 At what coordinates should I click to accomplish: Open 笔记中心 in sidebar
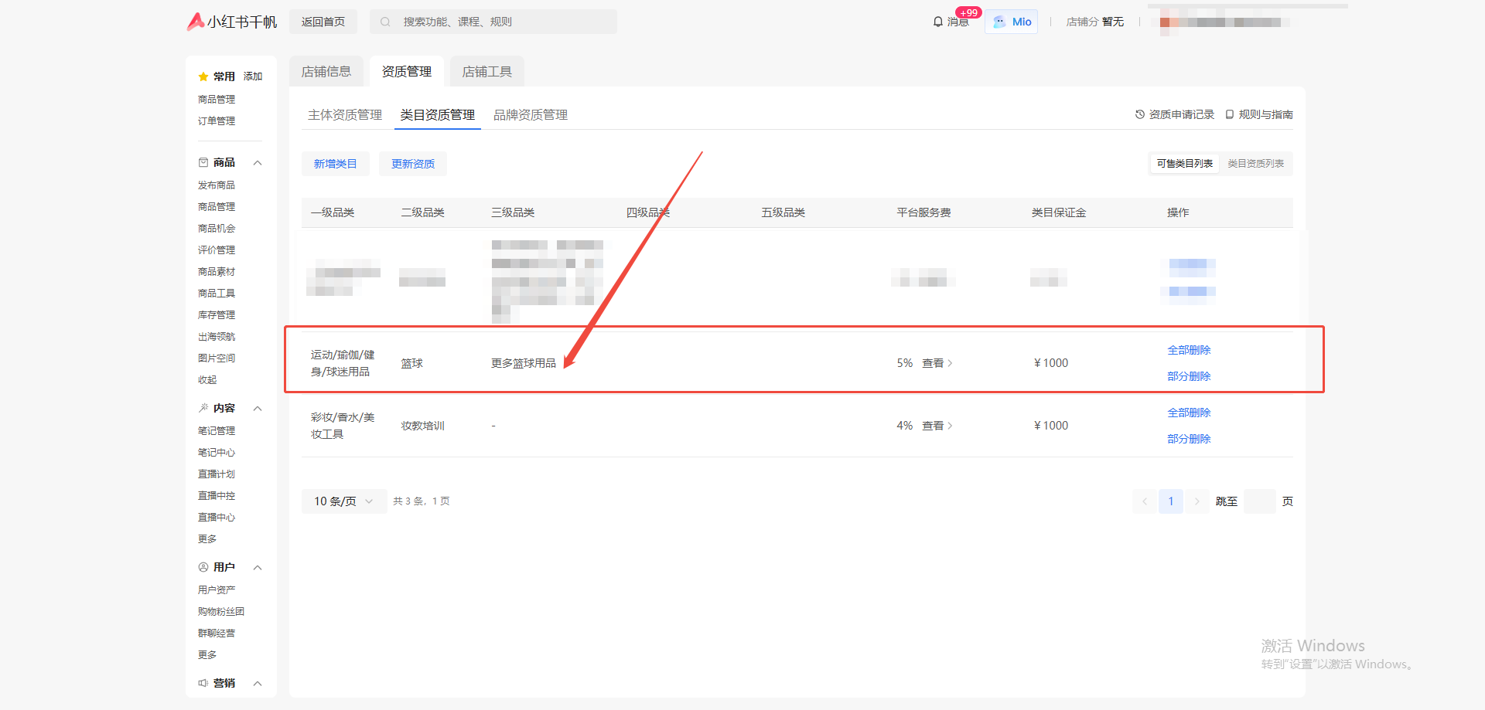pyautogui.click(x=217, y=453)
